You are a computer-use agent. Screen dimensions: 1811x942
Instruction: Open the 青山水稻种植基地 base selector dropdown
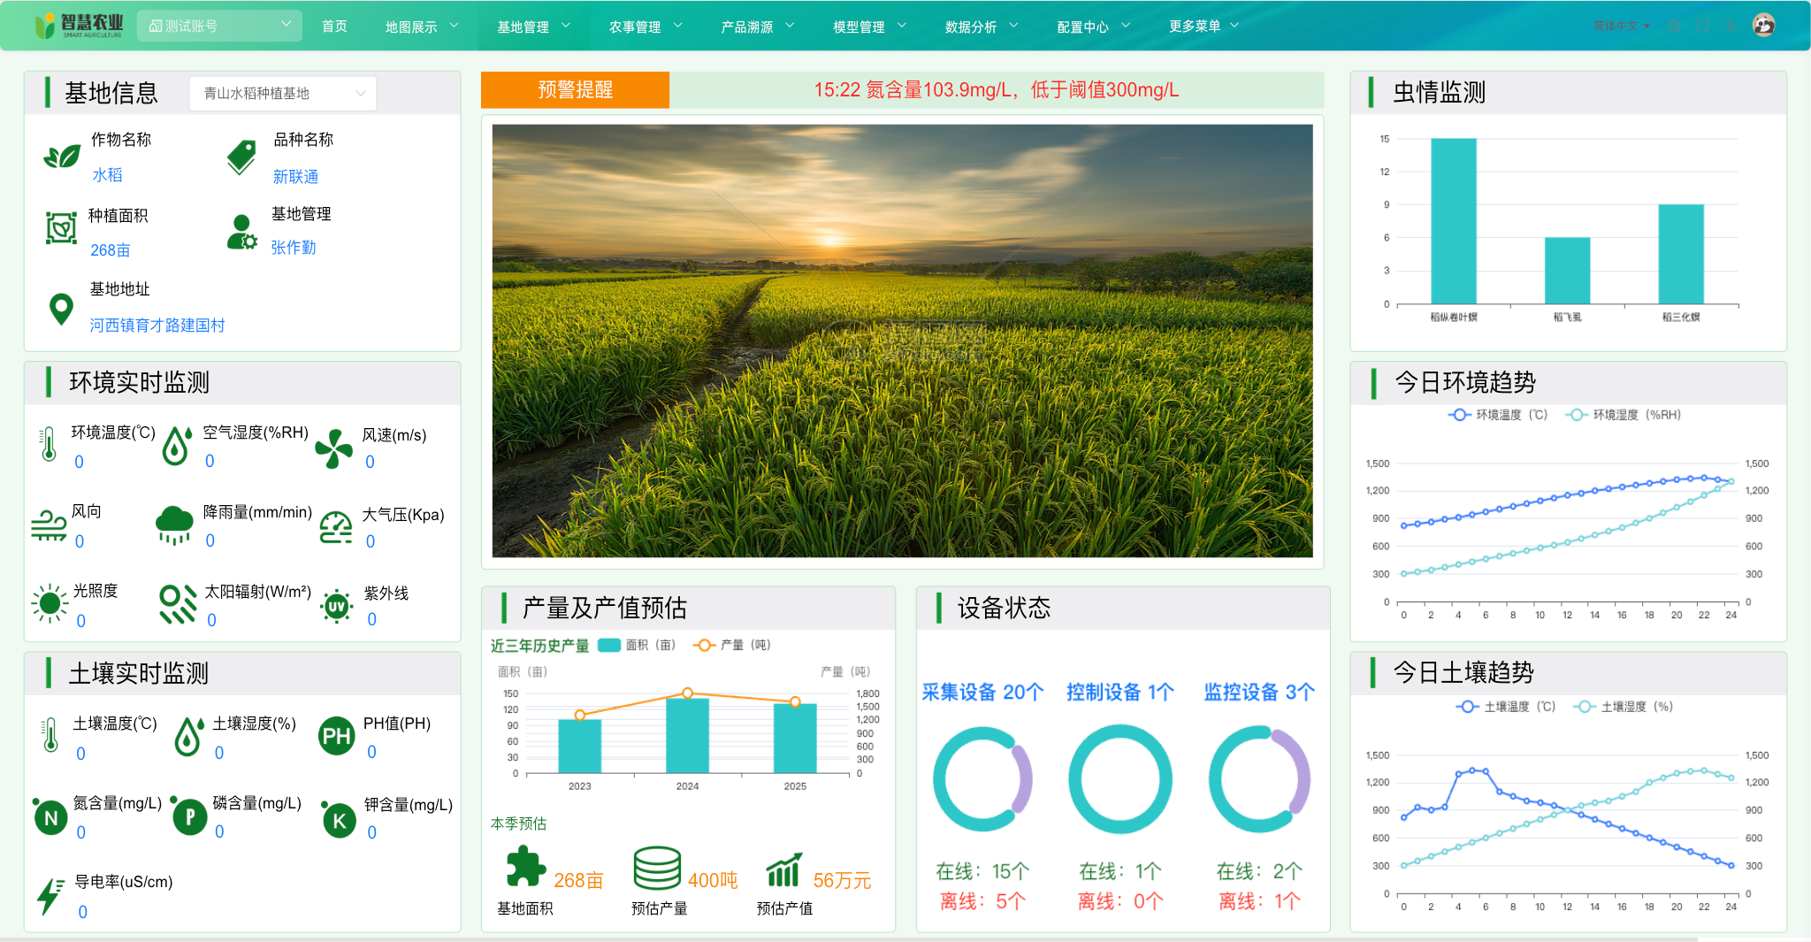point(283,94)
